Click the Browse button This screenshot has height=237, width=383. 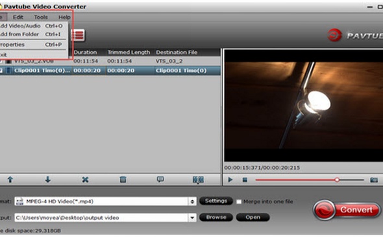click(x=216, y=218)
